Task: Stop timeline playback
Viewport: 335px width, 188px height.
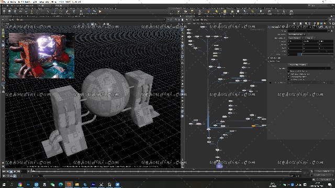Action: click(11, 171)
